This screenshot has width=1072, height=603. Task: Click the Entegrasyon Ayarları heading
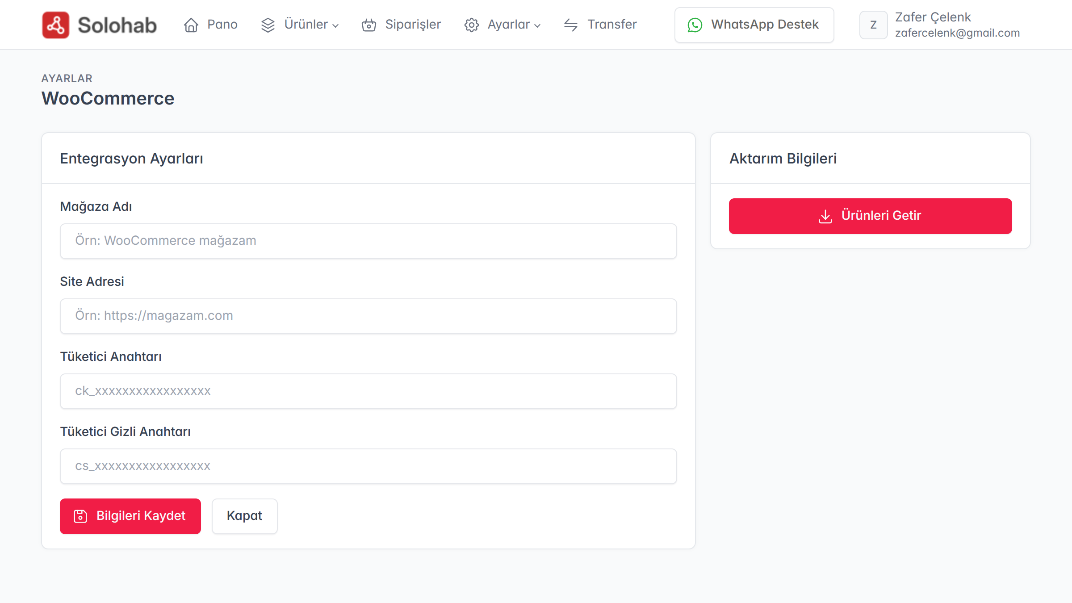(x=132, y=159)
